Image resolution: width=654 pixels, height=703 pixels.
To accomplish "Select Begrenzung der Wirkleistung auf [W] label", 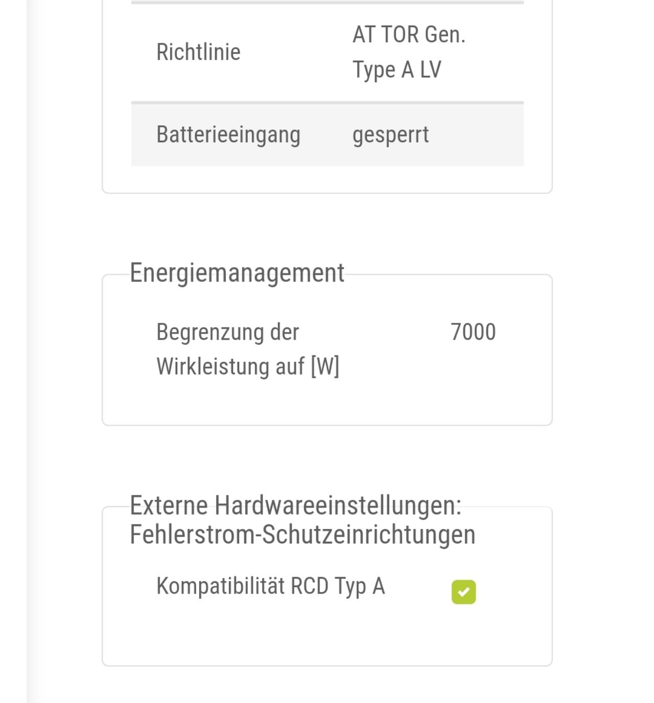I will tap(248, 349).
